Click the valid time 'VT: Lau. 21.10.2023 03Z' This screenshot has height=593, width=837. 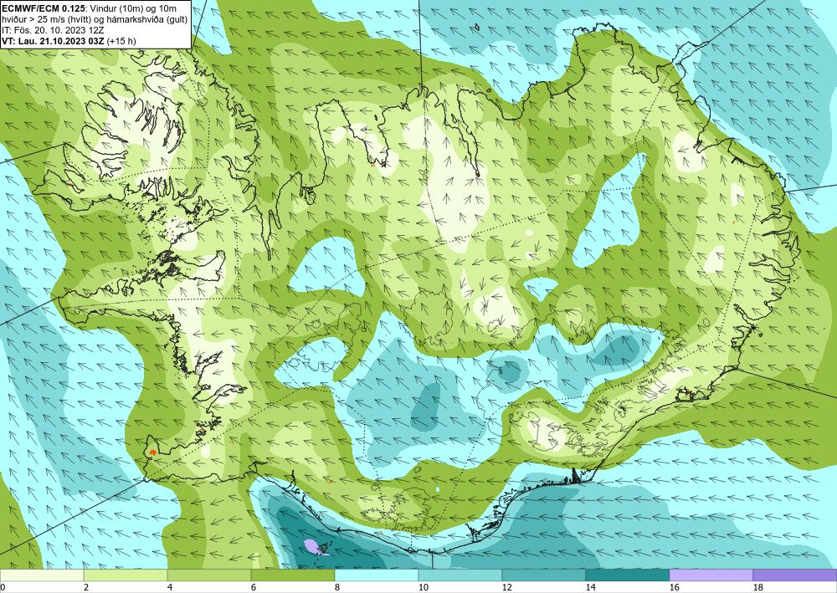click(54, 41)
